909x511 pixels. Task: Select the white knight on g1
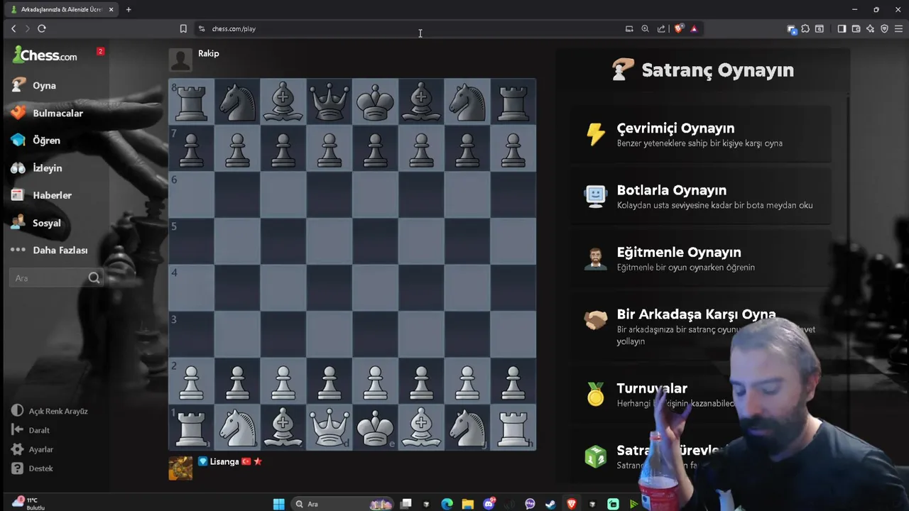467,427
